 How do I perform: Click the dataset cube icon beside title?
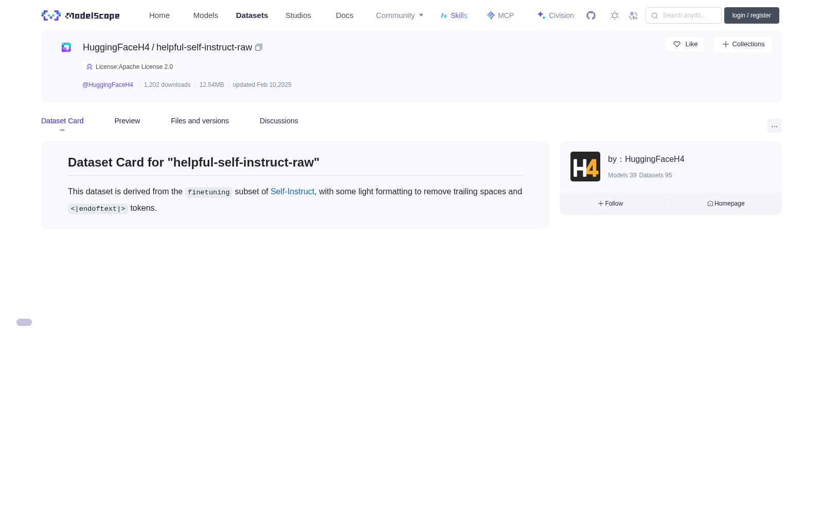(x=66, y=47)
